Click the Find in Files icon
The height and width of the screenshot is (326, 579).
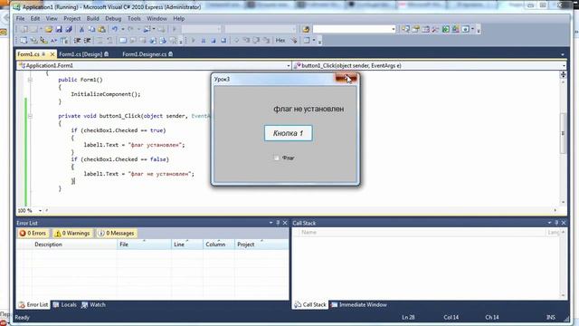tap(306, 29)
